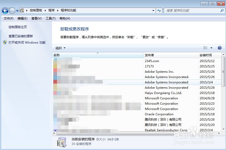The height and width of the screenshot is (150, 226).
Task: Click 控制面板 breadcrumb in address bar
Action: (36, 10)
